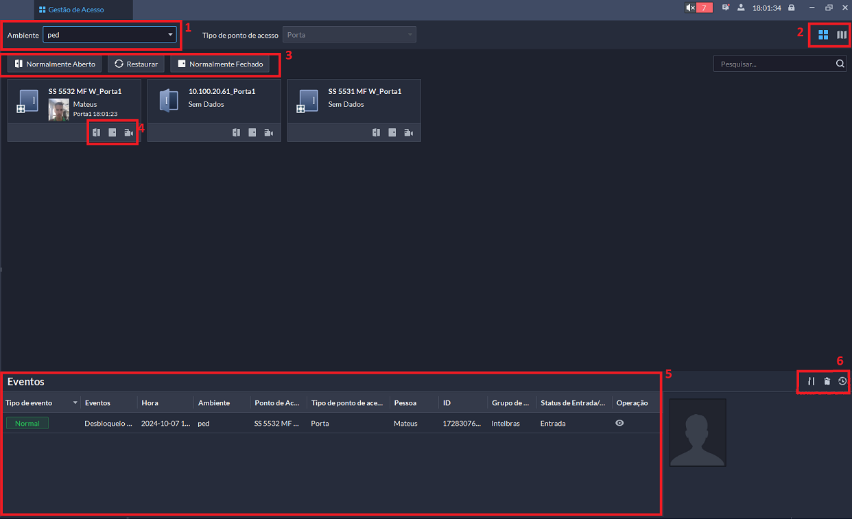The height and width of the screenshot is (519, 852).
Task: Click the Eventos column header
Action: click(97, 402)
